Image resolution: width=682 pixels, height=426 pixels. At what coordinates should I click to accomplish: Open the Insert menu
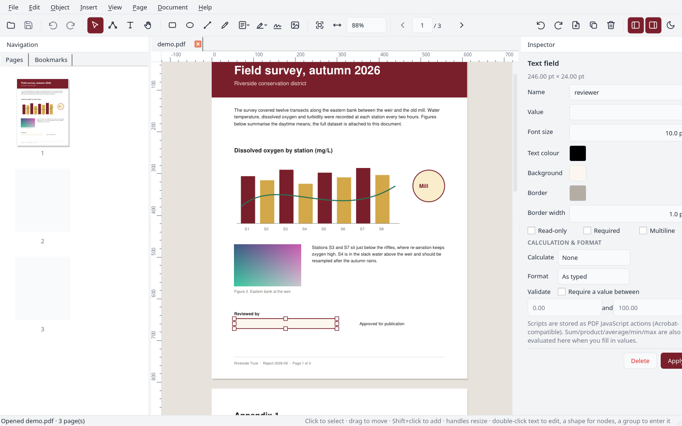click(x=89, y=7)
